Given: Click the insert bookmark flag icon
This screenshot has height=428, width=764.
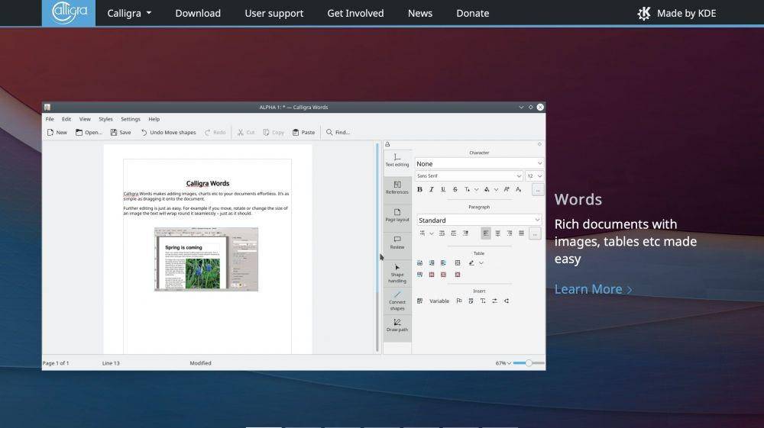Looking at the screenshot, I should click(x=459, y=301).
